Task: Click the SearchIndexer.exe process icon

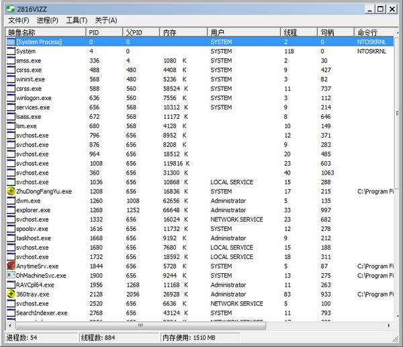Action: pyautogui.click(x=11, y=313)
